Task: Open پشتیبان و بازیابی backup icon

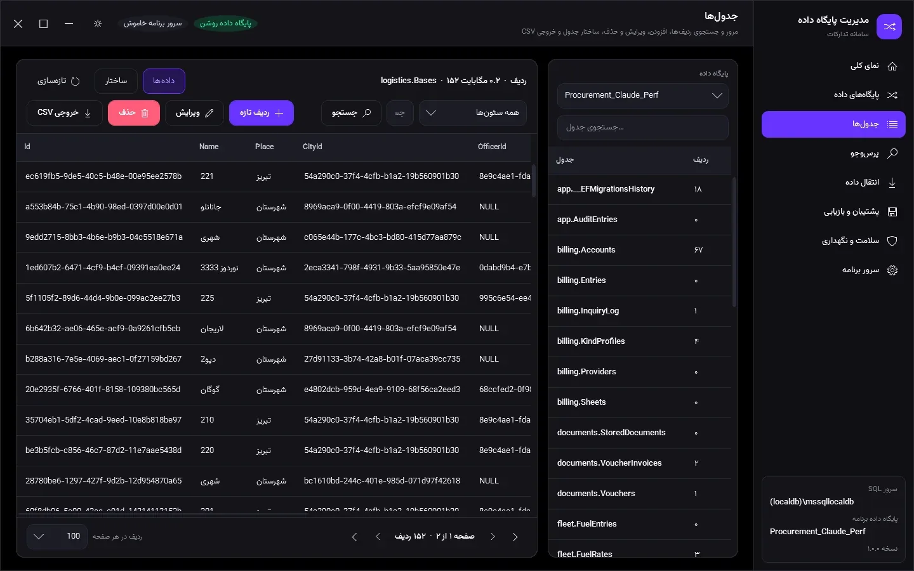Action: point(892,212)
